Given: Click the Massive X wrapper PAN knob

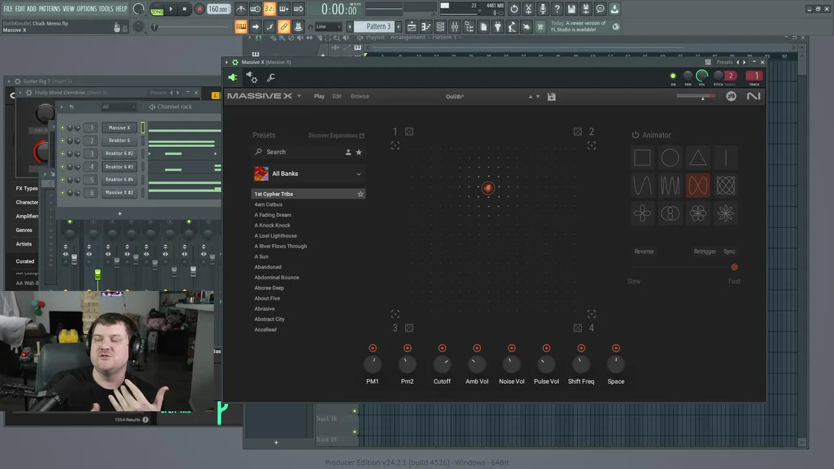Looking at the screenshot, I should 687,76.
